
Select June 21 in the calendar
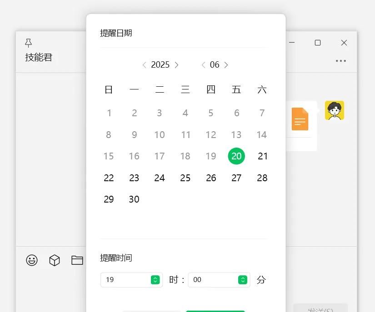[x=262, y=156]
